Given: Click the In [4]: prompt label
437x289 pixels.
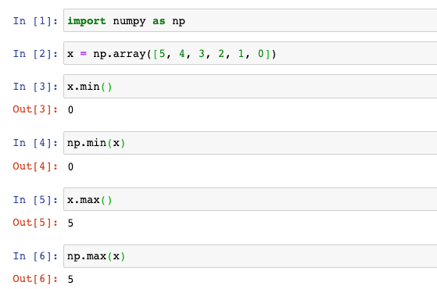Looking at the screenshot, I should 35,143.
